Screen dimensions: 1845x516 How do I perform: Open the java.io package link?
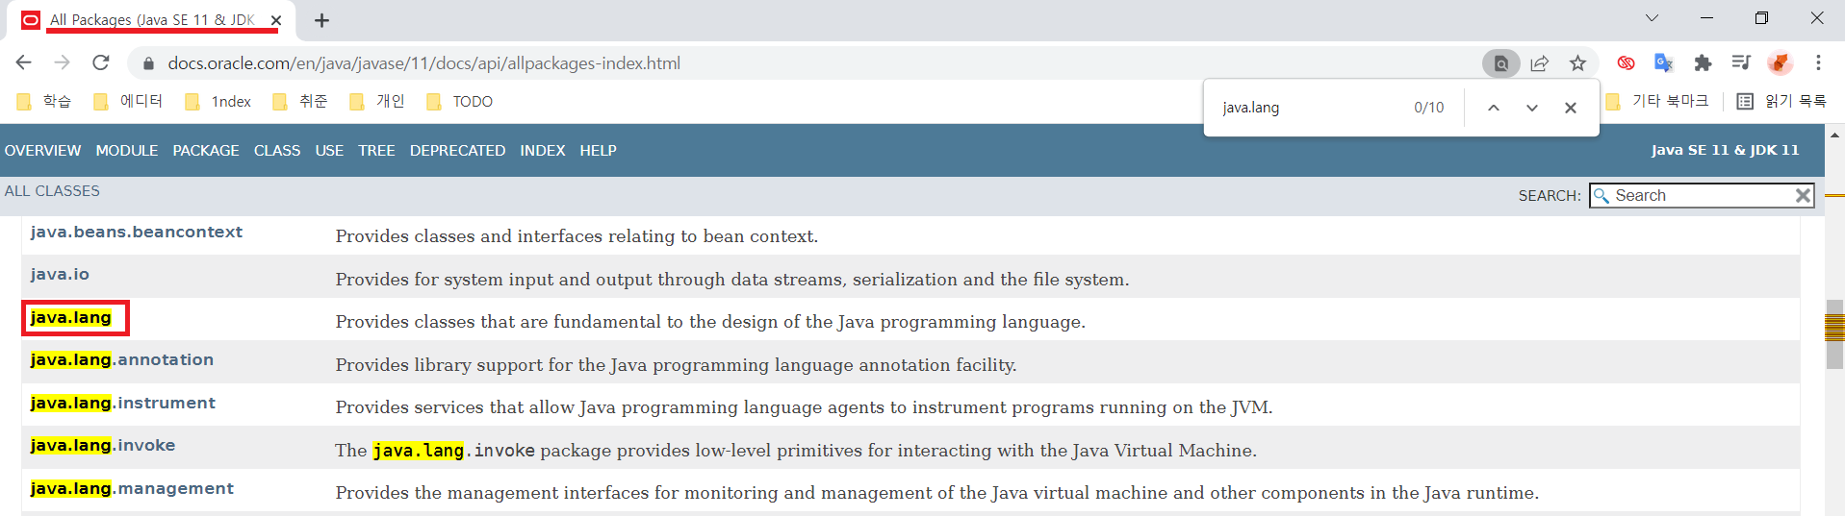[x=60, y=275]
